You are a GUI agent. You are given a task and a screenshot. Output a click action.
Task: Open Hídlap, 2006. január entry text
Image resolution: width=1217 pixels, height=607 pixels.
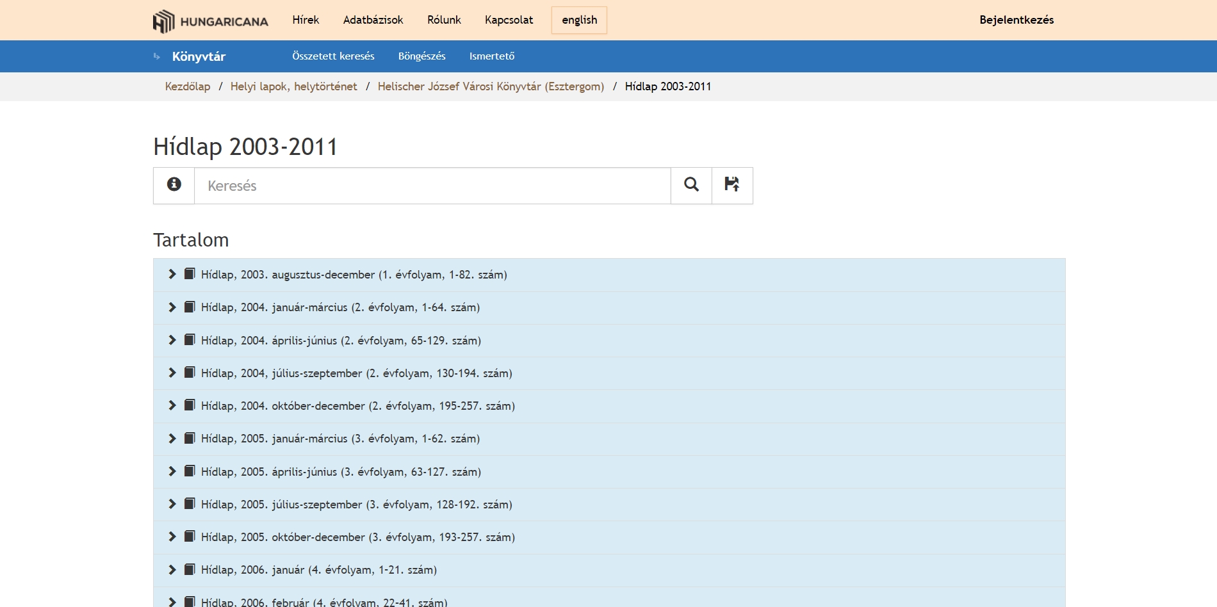[318, 570]
